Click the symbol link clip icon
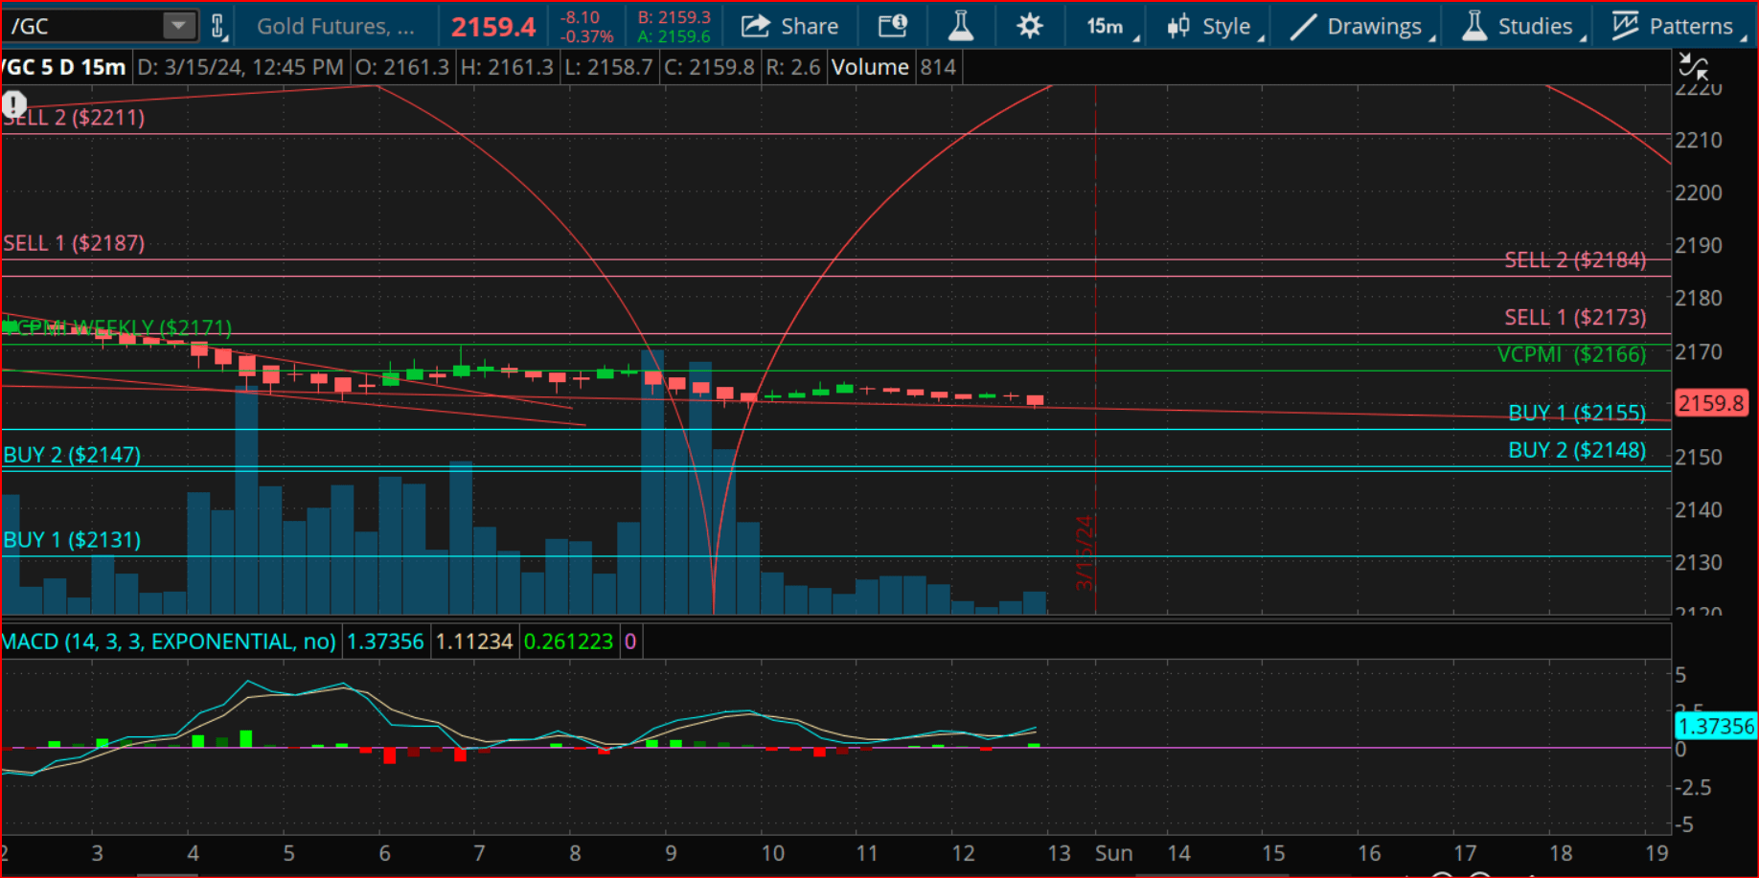1759x878 pixels. (218, 26)
